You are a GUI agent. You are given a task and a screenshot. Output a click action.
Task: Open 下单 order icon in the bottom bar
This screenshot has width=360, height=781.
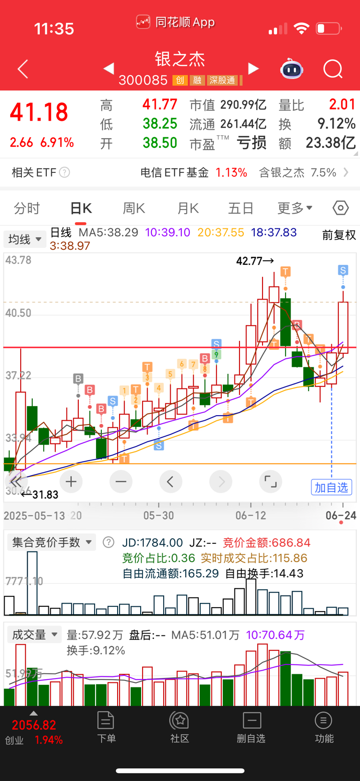(106, 727)
